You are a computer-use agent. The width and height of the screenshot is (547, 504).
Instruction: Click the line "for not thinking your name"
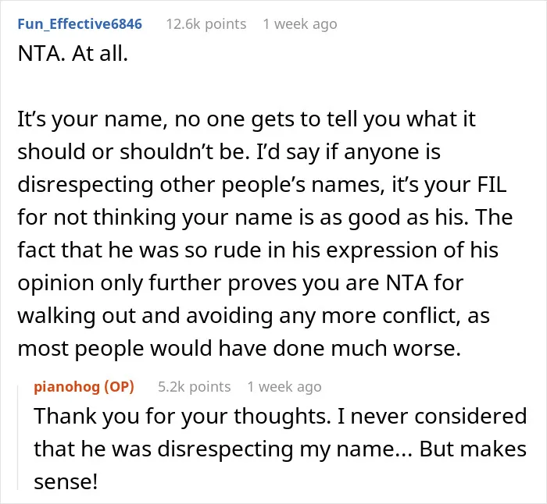coord(265,218)
